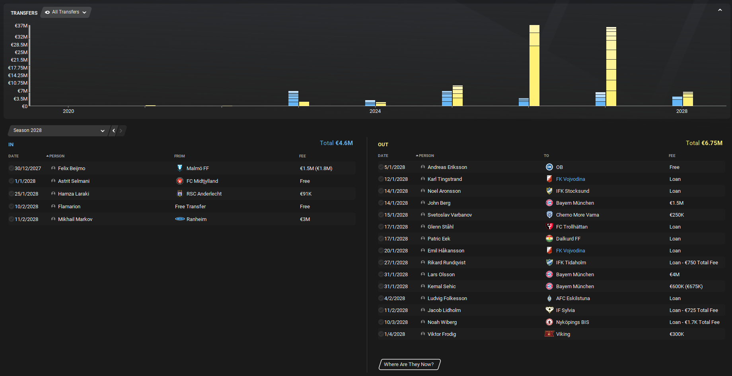This screenshot has height=376, width=732.
Task: Click the FC Midtjylland club badge
Action: pos(180,181)
